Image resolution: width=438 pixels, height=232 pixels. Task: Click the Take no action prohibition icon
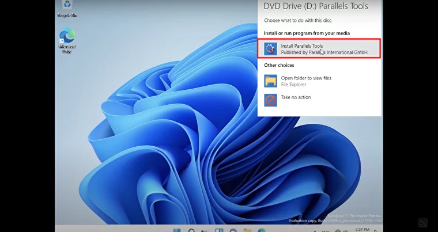pos(270,100)
